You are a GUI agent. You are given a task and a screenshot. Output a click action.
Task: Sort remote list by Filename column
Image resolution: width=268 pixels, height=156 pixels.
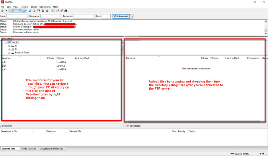pos(159,58)
